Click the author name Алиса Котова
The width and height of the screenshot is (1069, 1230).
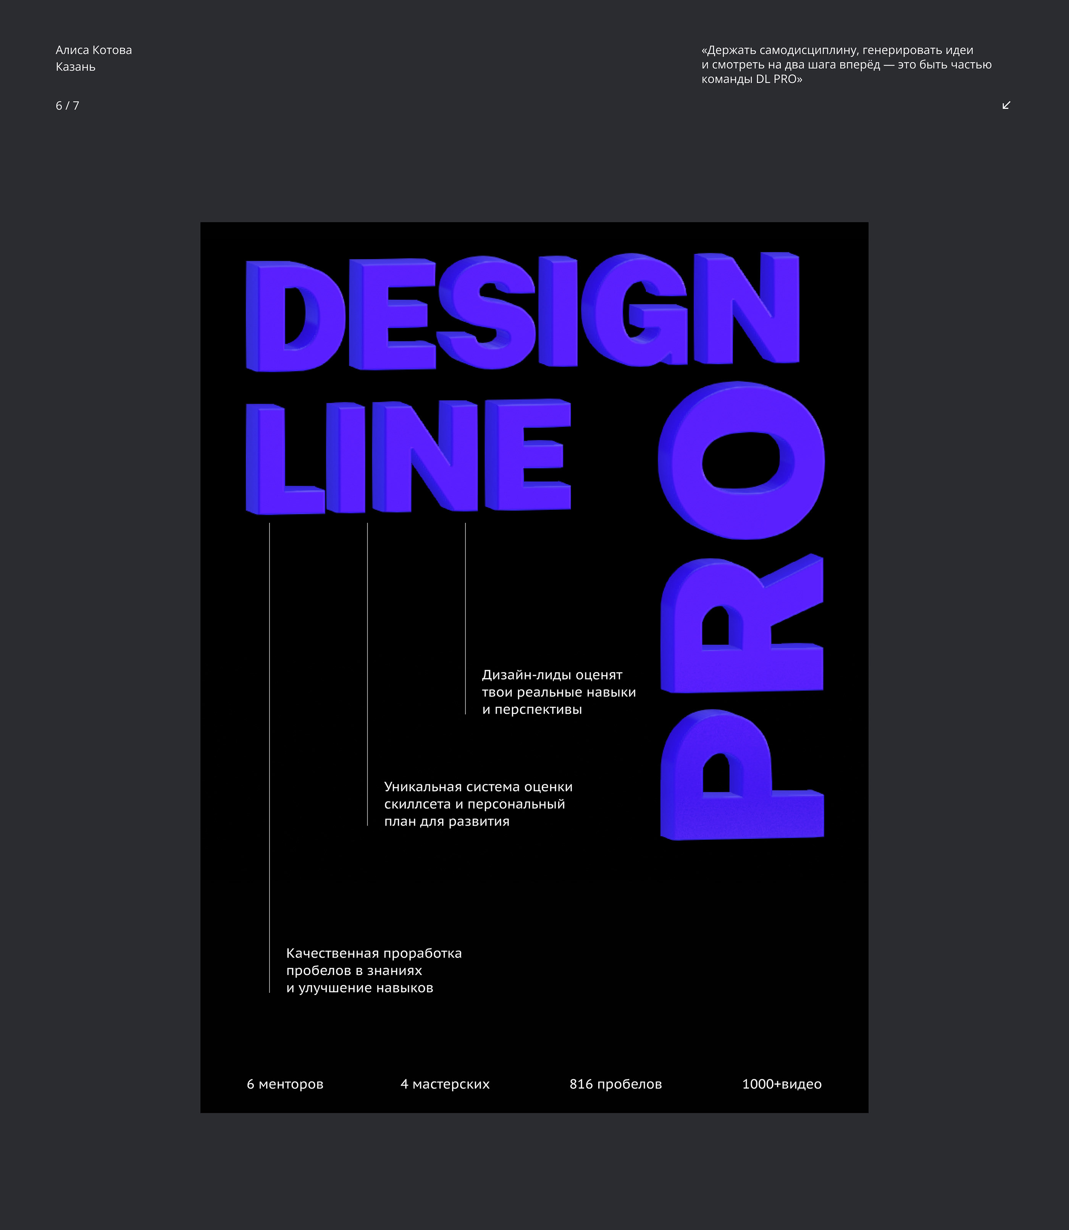click(94, 50)
